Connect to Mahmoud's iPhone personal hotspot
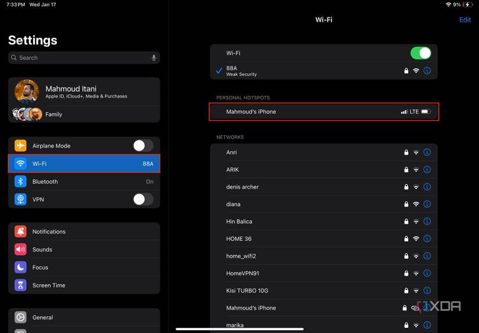 pyautogui.click(x=324, y=112)
